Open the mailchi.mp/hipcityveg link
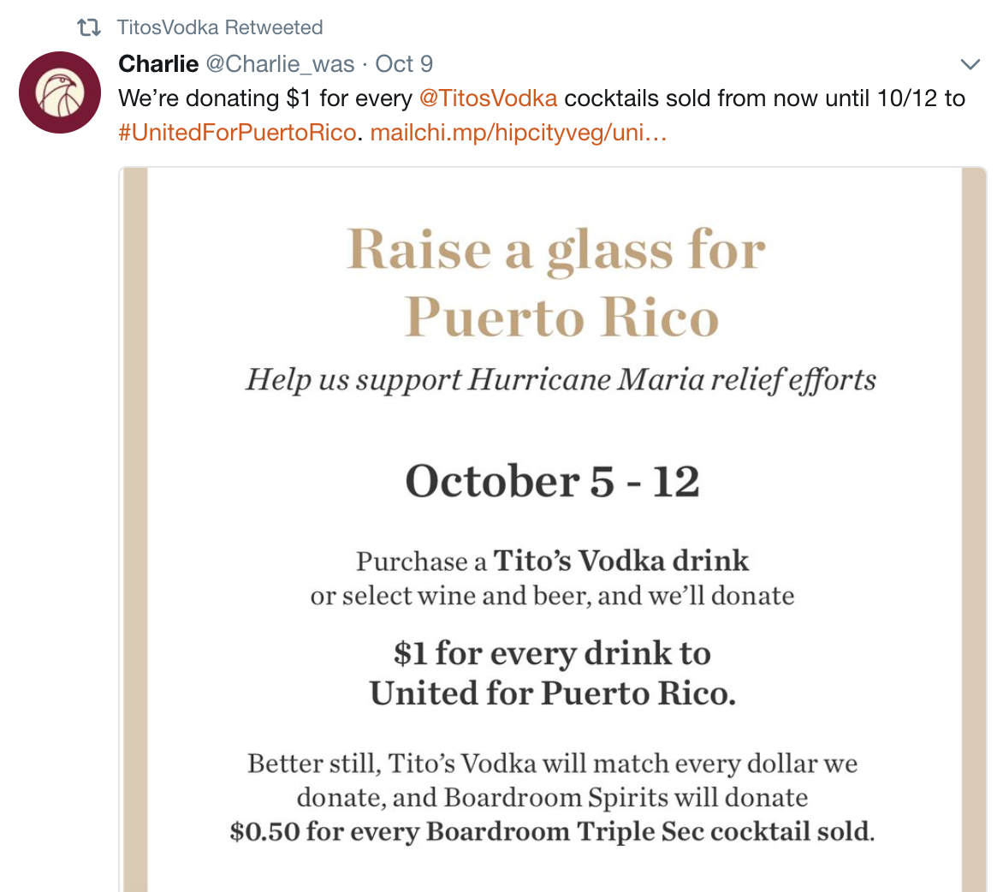1003x892 pixels. (x=518, y=133)
